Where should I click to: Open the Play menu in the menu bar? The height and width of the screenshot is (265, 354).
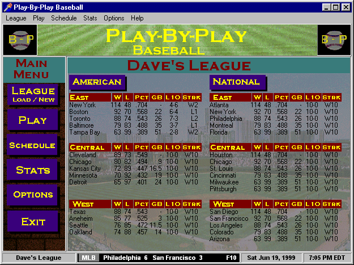pos(39,18)
